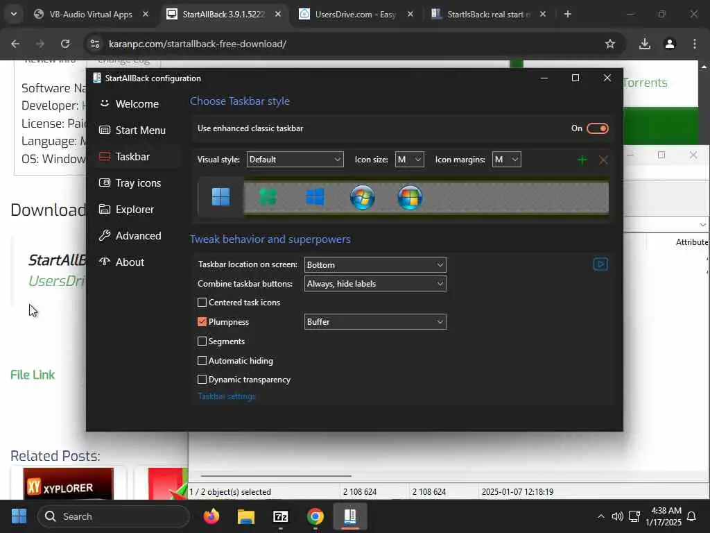Switch to UsersDrive.com browser tab
This screenshot has height=533, width=710.
click(356, 15)
